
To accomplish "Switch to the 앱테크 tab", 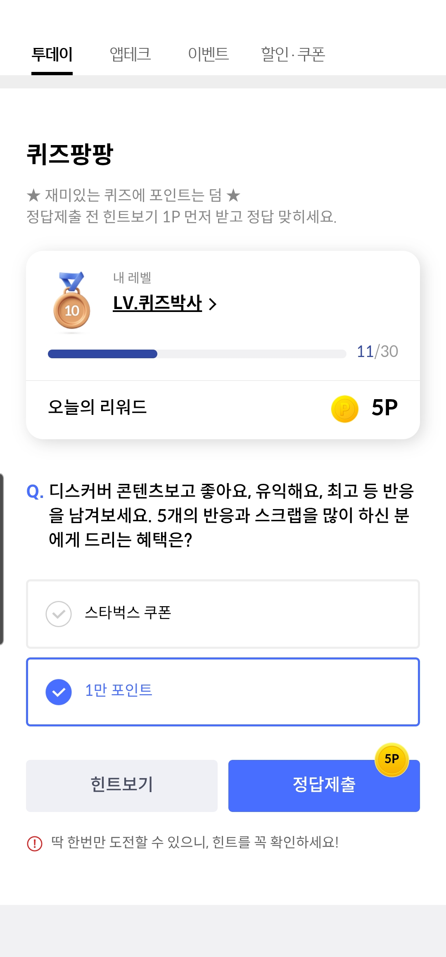I will (130, 54).
